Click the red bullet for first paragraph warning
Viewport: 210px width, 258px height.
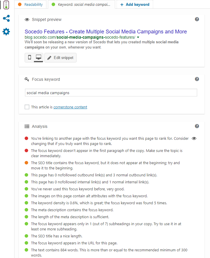point(26,150)
